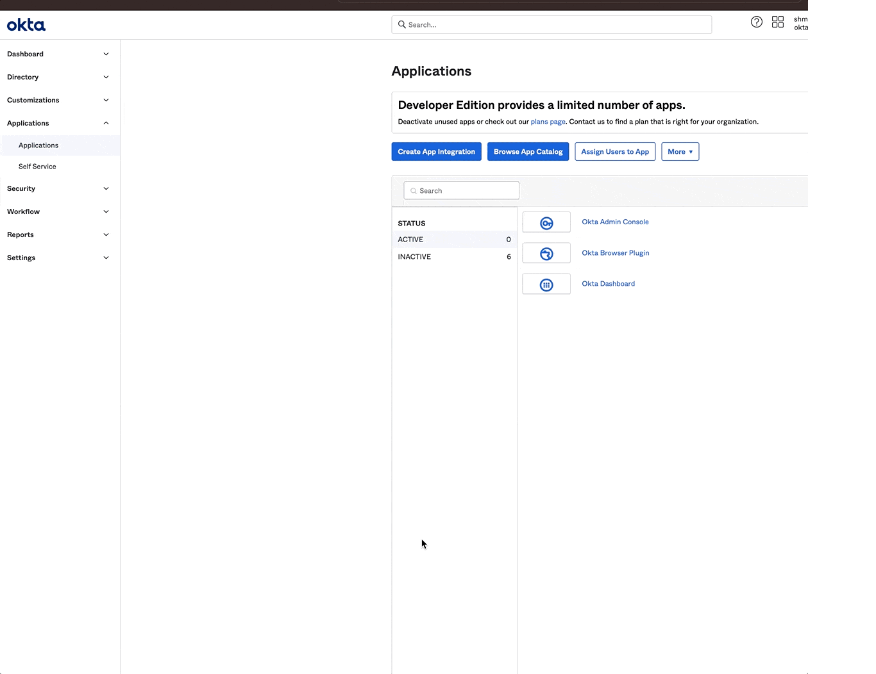Expand the Reports menu chevron
This screenshot has height=674, width=876.
click(x=106, y=234)
